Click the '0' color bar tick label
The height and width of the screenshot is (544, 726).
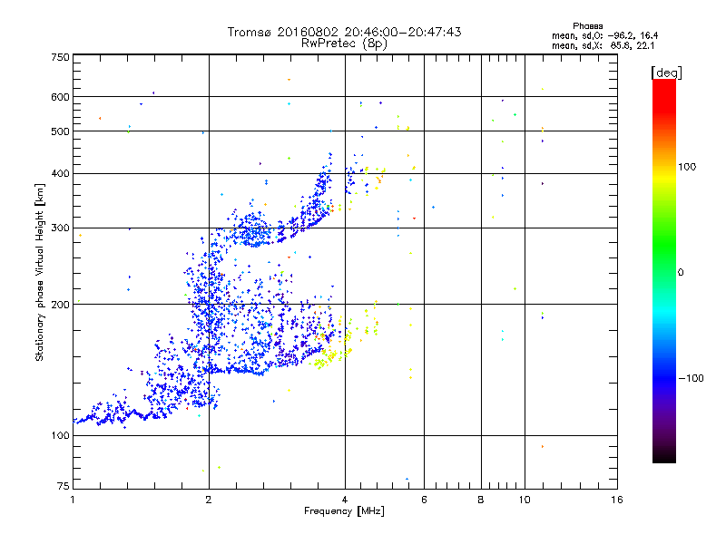tap(681, 272)
